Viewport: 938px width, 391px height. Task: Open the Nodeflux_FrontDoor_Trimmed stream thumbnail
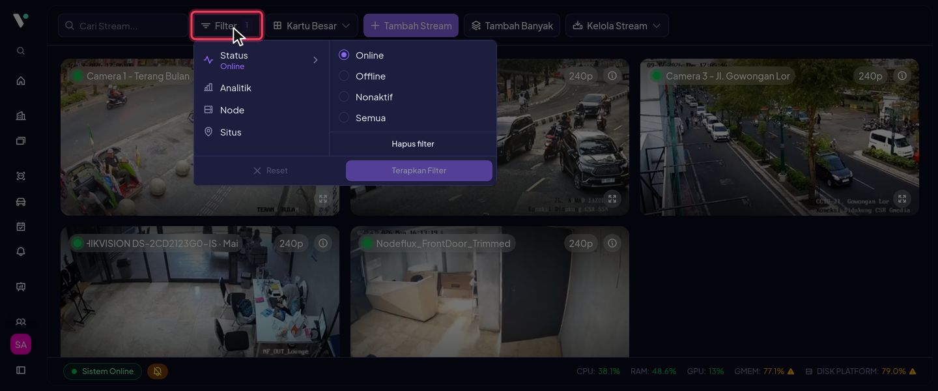490,292
